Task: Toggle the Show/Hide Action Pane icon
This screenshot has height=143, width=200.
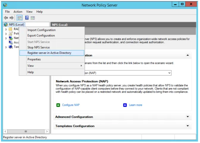Action: (33, 18)
